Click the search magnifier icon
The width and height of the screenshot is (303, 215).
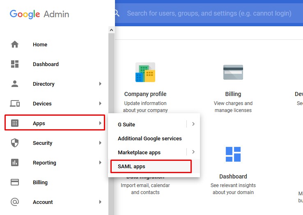pyautogui.click(x=117, y=13)
